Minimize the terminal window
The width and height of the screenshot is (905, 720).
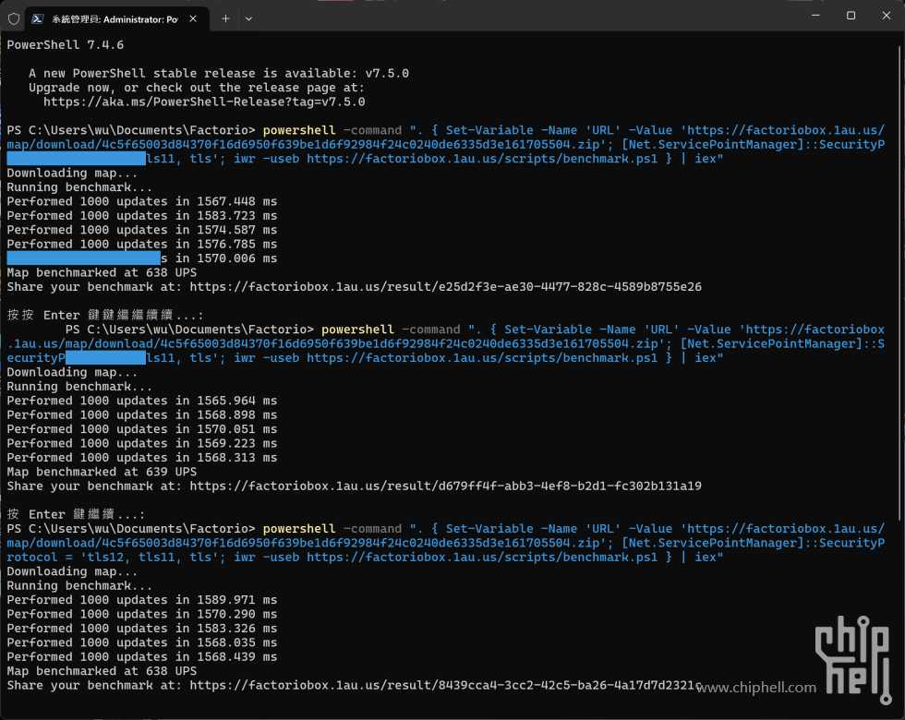[x=815, y=16]
